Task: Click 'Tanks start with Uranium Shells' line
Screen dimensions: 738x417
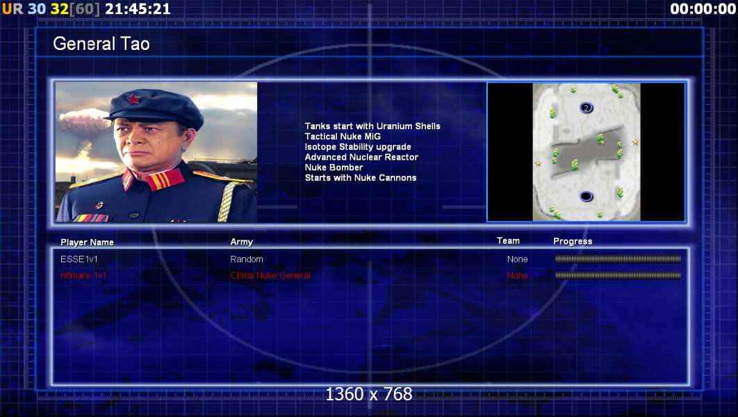Action: (372, 126)
